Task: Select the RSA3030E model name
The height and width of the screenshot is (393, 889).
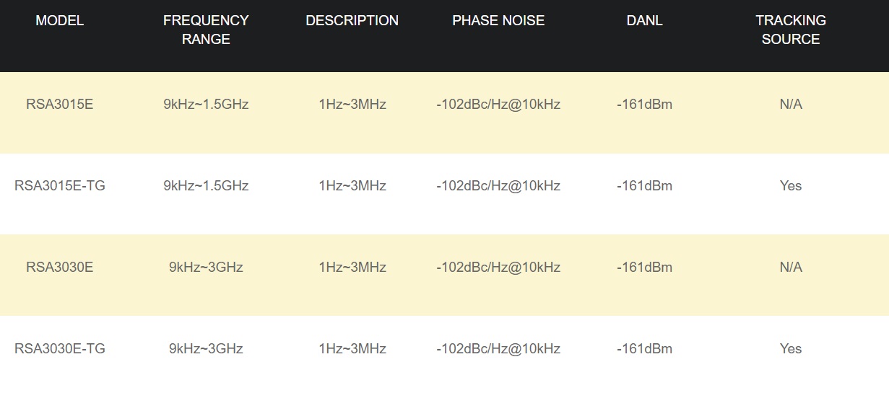Action: (x=60, y=268)
